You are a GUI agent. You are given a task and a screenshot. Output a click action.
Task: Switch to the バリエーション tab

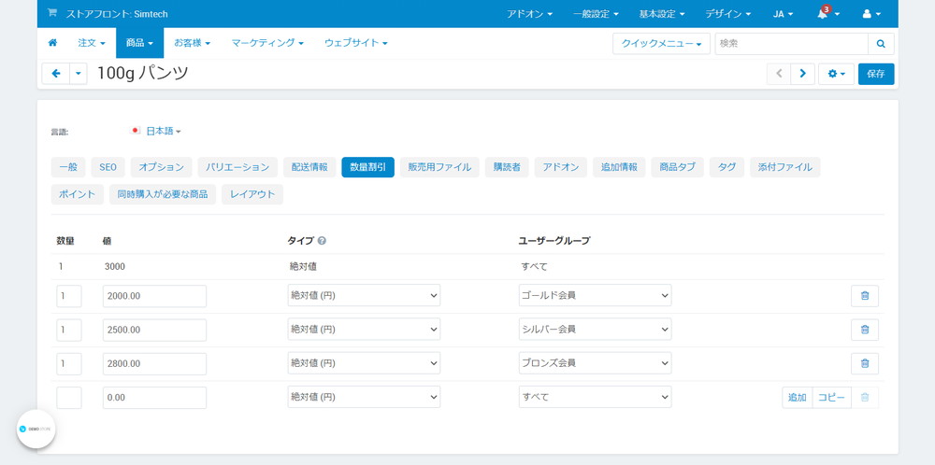[237, 167]
